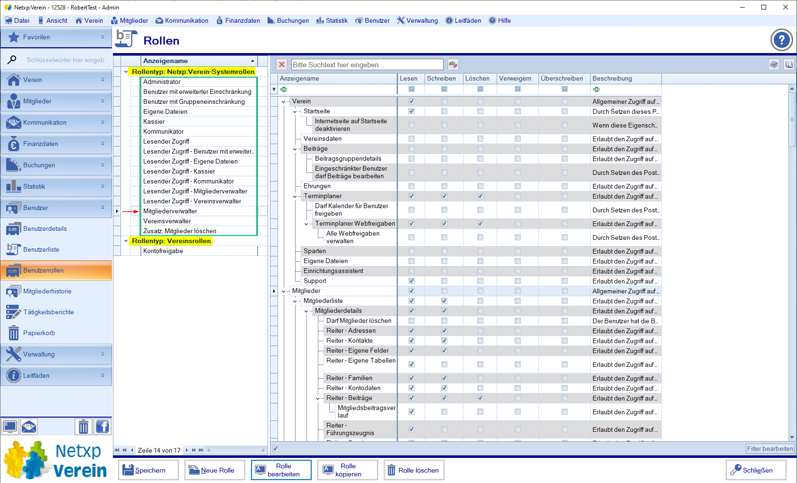The image size is (797, 483).
Task: Toggle Lesen checkbox for Verein row
Action: 411,101
